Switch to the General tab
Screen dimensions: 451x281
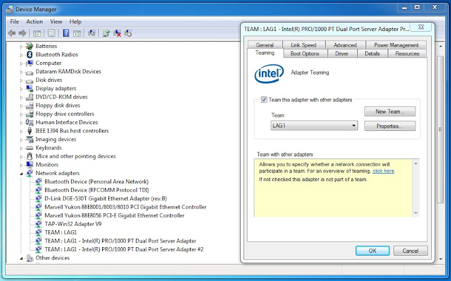[264, 45]
